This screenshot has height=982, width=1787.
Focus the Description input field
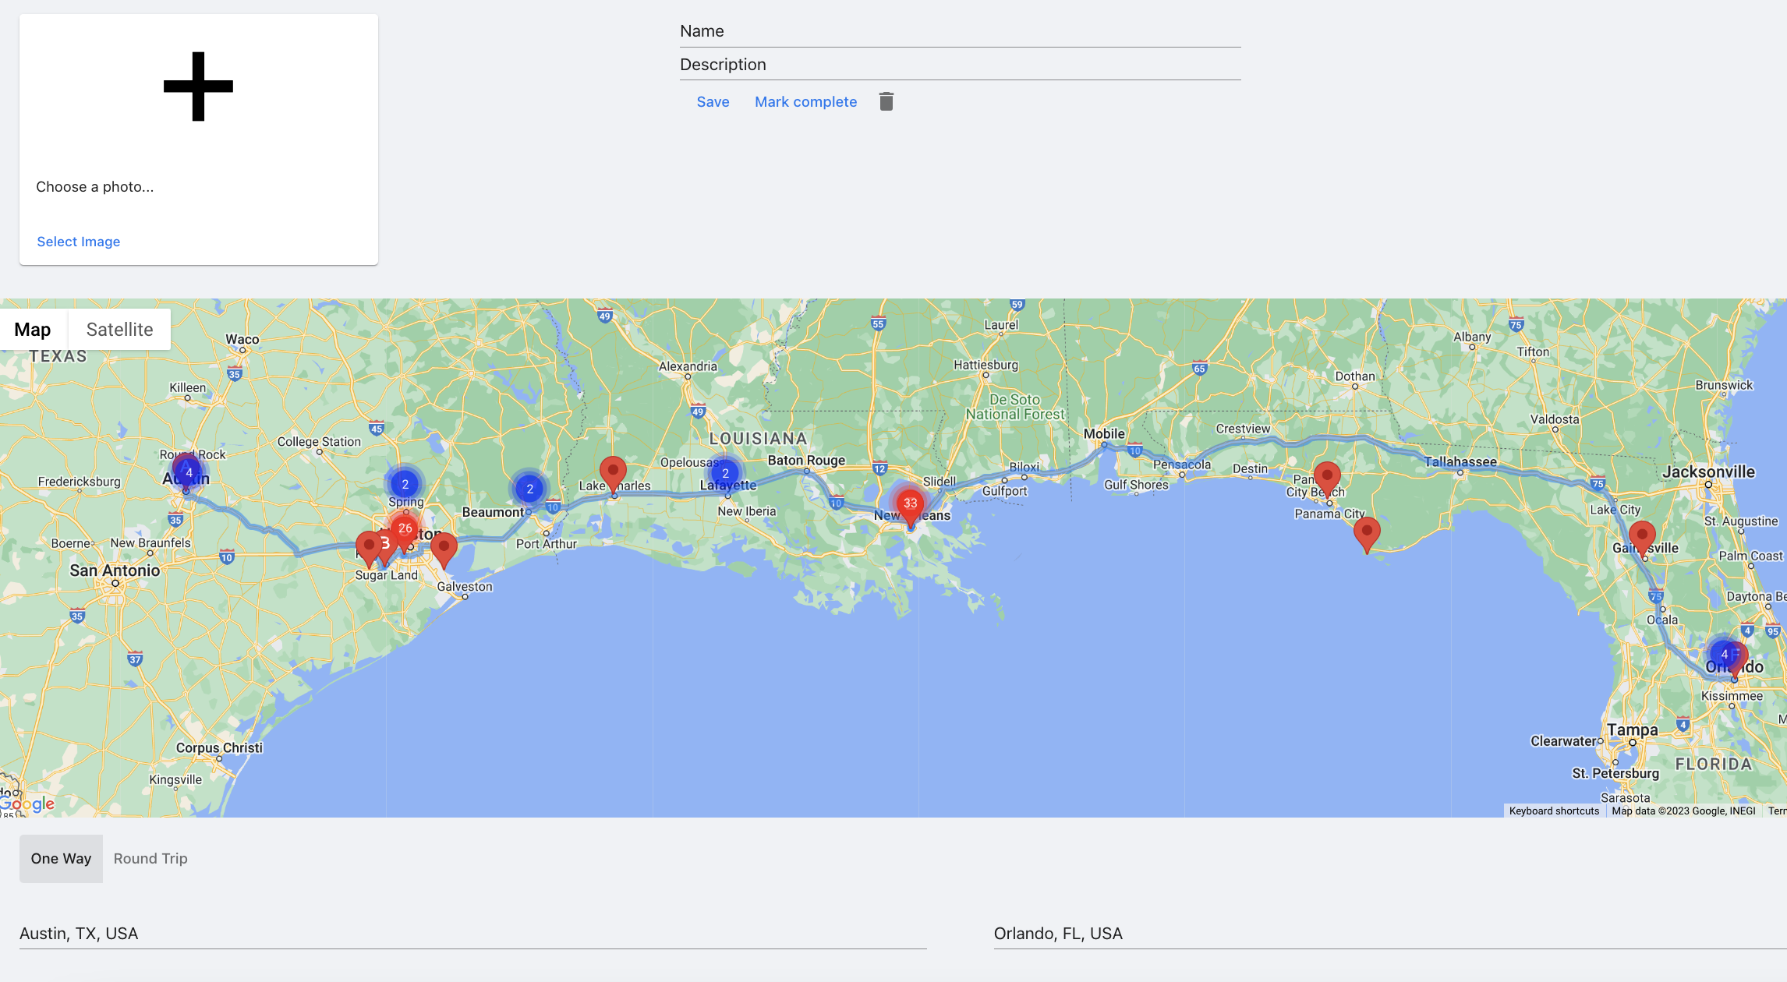pyautogui.click(x=960, y=65)
